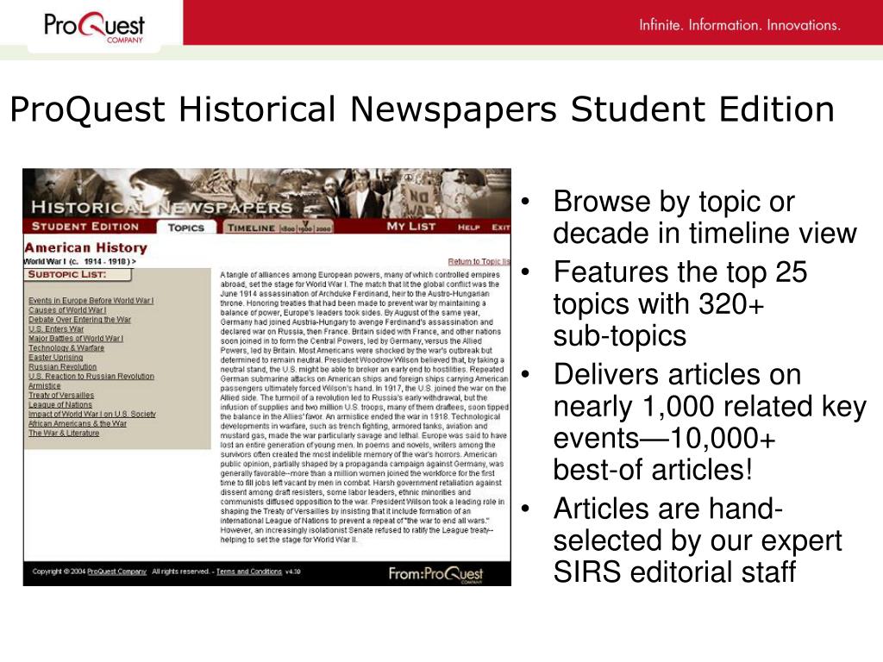Open U.S. Reaction to Russian Revolution
Screen dimensions: 883x662
pyautogui.click(x=91, y=377)
